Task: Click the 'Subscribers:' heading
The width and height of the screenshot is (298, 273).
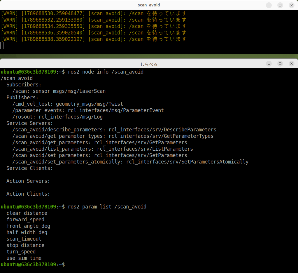Action: tap(24, 85)
